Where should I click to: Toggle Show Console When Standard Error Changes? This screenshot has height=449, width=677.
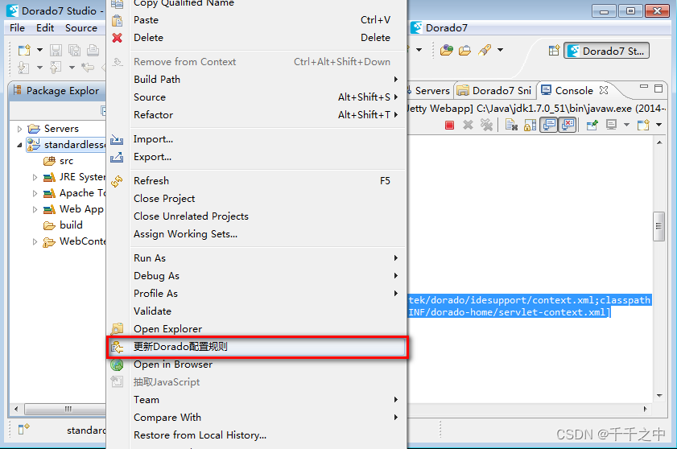(568, 126)
